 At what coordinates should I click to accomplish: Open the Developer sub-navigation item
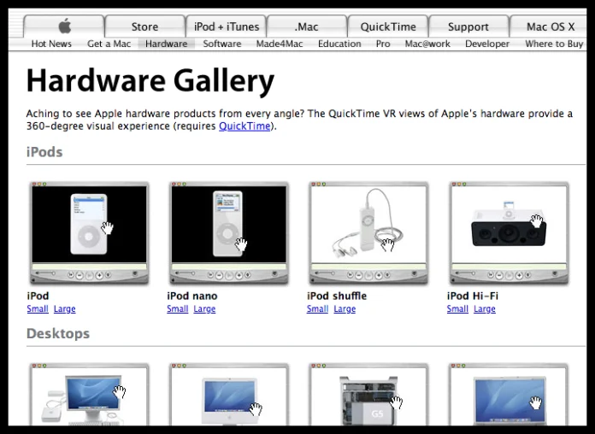pos(487,44)
